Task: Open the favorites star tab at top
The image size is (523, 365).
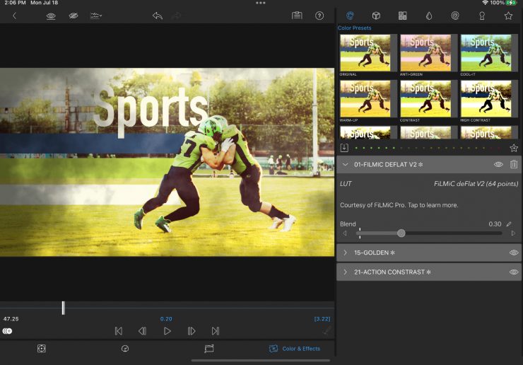Action: click(x=508, y=16)
